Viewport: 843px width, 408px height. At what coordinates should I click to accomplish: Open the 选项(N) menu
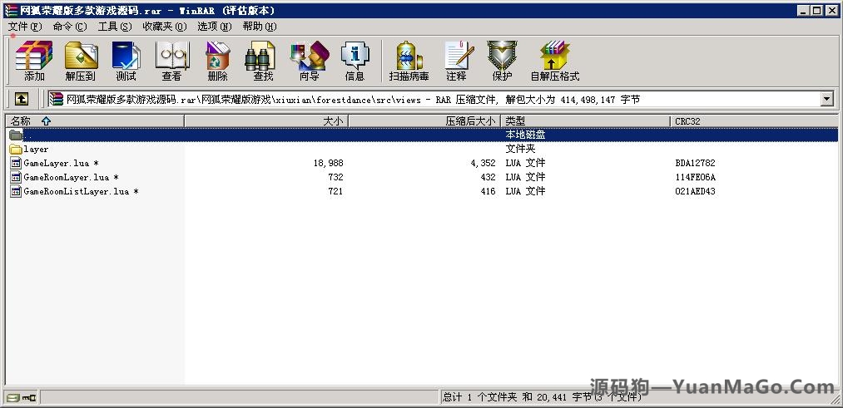pyautogui.click(x=214, y=27)
